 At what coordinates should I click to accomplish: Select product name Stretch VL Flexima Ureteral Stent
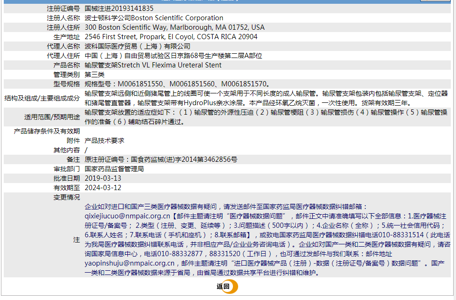tap(170, 65)
